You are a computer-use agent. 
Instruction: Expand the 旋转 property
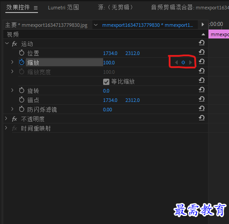click(12, 90)
